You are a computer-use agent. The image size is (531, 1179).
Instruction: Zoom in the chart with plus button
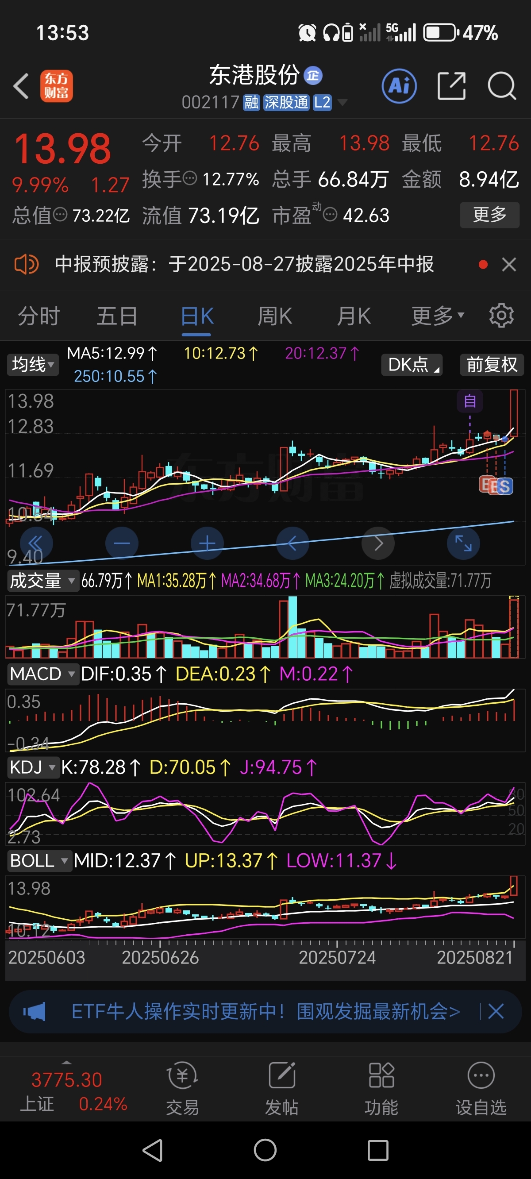(208, 543)
